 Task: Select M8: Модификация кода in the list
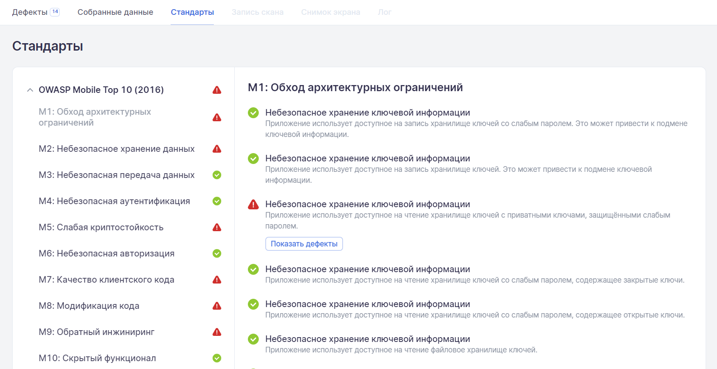pos(89,306)
